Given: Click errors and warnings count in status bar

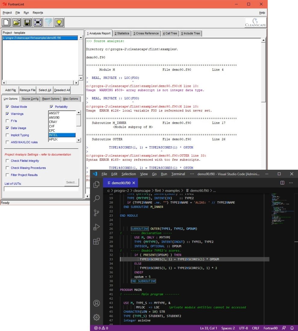Looking at the screenshot, I should (x=101, y=328).
